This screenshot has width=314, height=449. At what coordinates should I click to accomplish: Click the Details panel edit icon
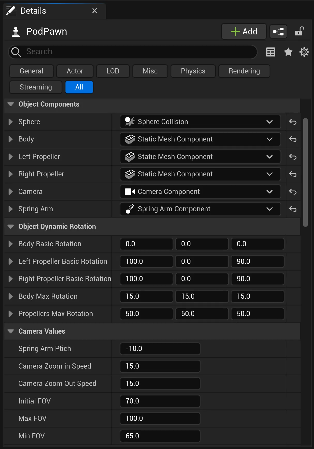11,11
